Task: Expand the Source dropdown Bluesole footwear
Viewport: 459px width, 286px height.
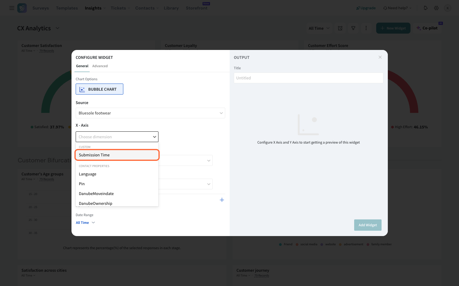Action: (x=150, y=113)
